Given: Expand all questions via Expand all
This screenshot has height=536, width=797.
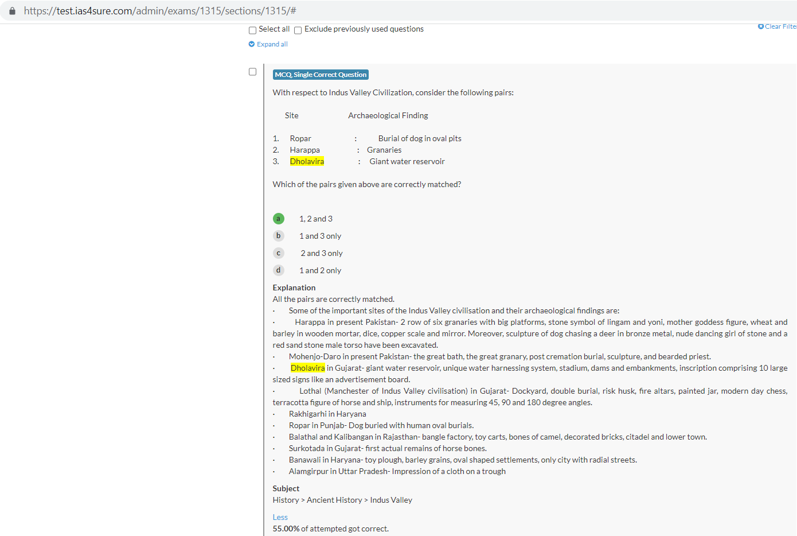Looking at the screenshot, I should (272, 44).
